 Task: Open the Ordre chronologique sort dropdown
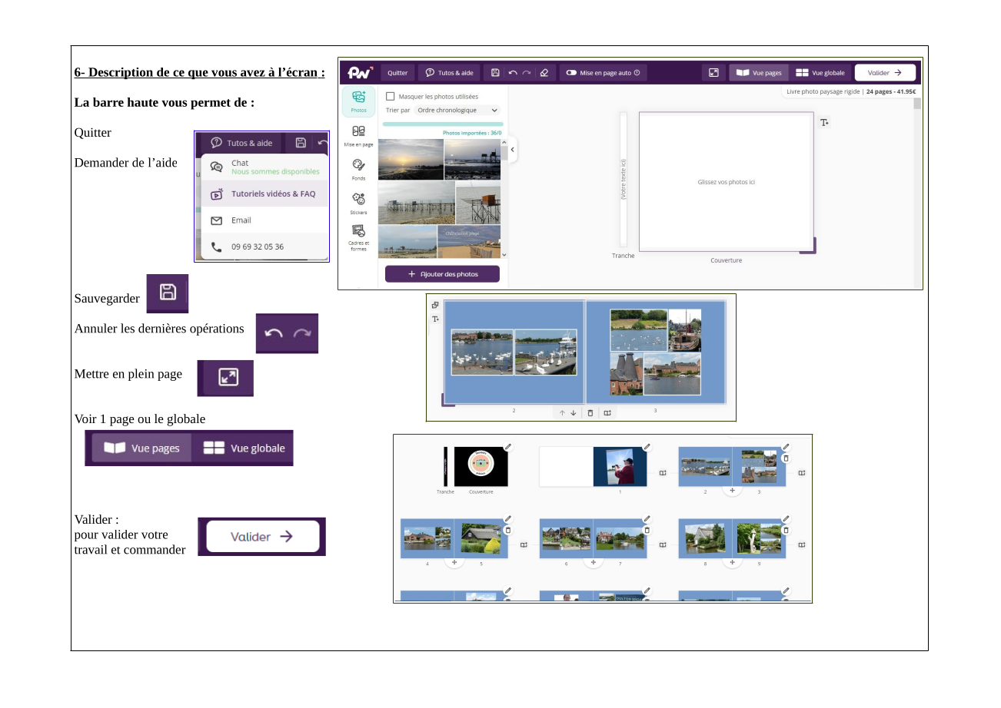tap(457, 111)
